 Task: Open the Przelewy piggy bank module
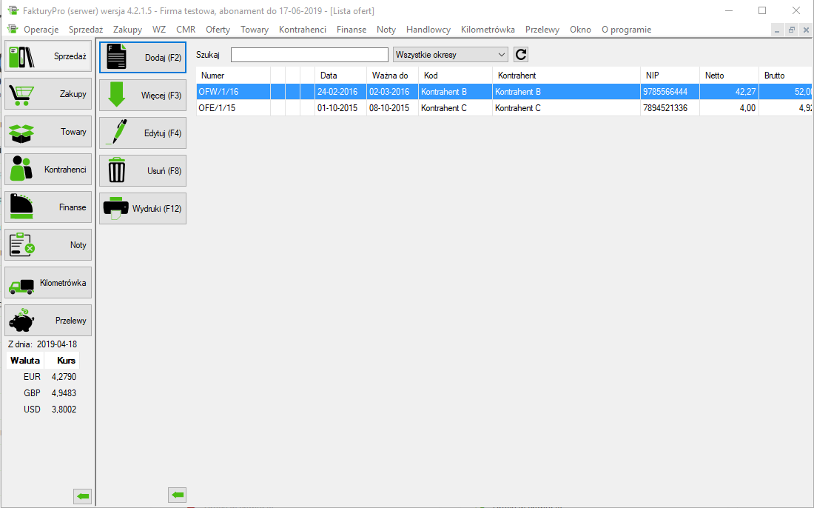point(48,321)
